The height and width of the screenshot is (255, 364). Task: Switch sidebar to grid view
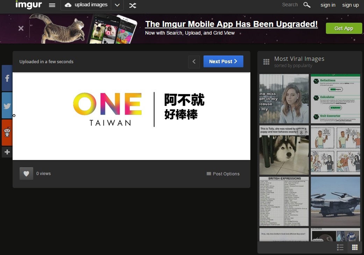pyautogui.click(x=355, y=247)
